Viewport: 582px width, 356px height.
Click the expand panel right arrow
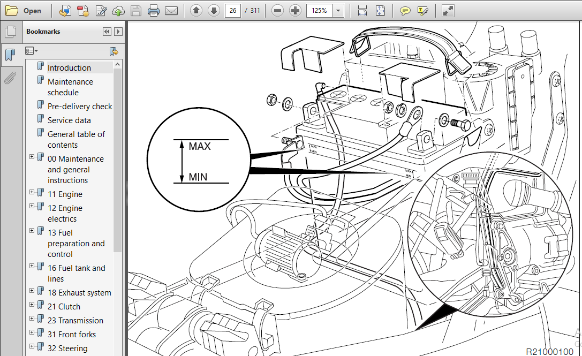pos(118,32)
